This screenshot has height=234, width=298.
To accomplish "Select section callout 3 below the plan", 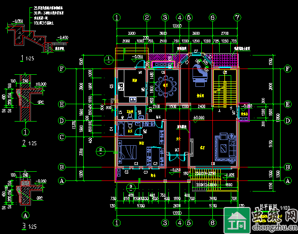I will click(x=130, y=187).
